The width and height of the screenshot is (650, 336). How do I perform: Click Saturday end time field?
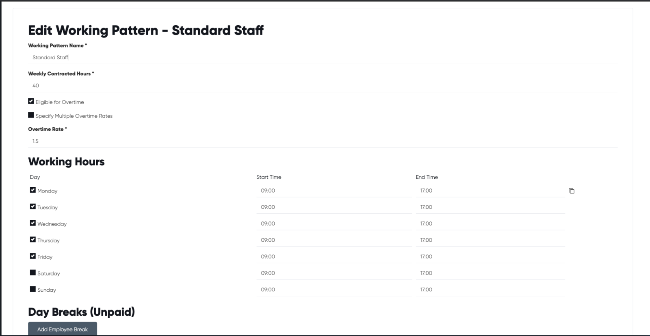click(x=490, y=273)
